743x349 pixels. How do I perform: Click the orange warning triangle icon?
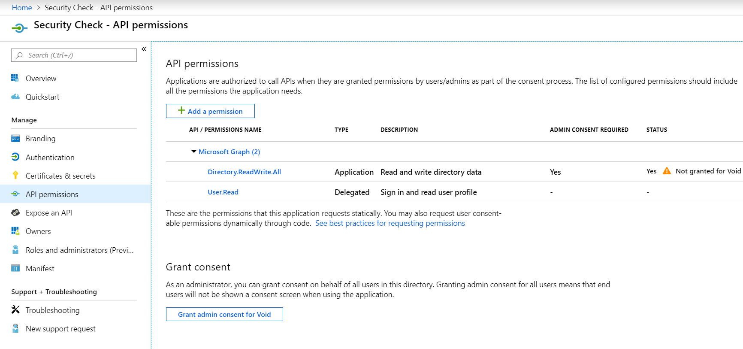[667, 171]
